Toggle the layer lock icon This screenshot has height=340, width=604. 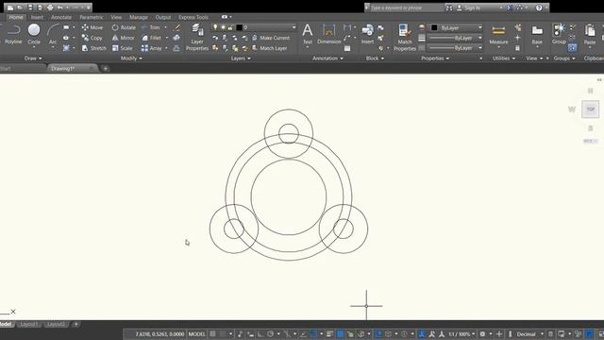(x=230, y=27)
